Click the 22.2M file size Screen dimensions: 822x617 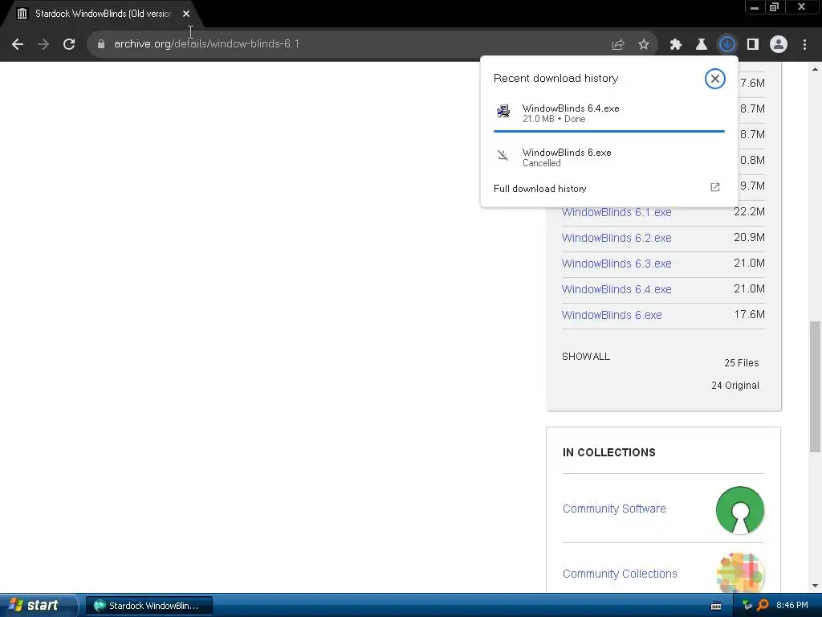[x=749, y=211]
